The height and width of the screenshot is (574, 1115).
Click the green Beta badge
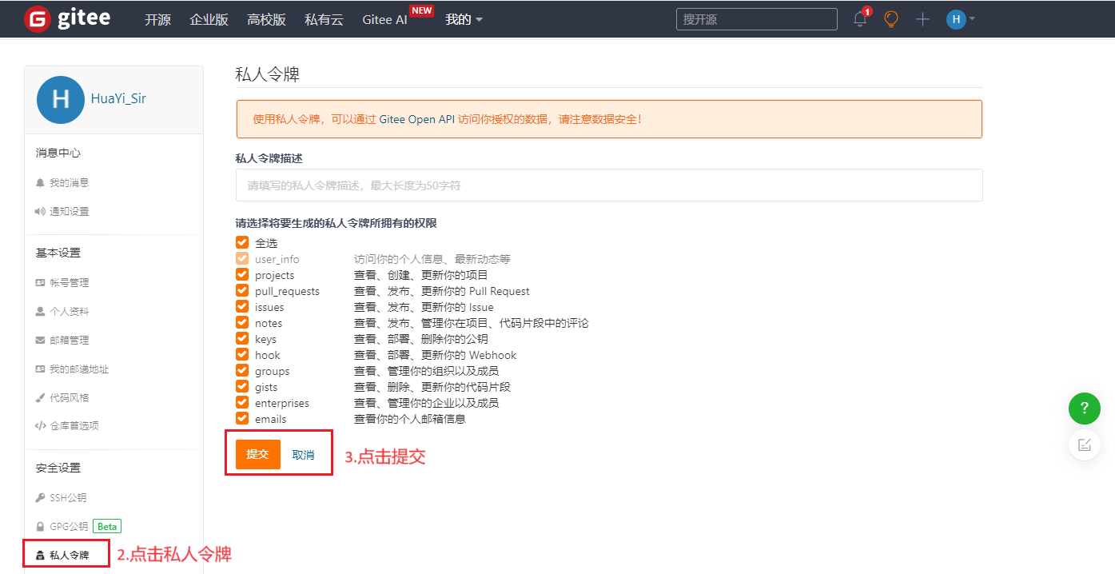click(107, 527)
